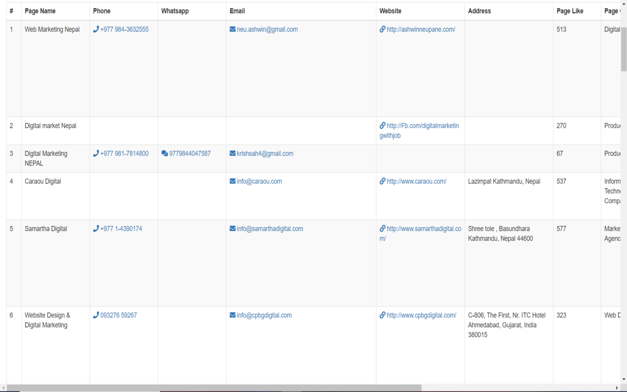This screenshot has height=392, width=627.
Task: Click the link icon beside Fb.com/digitalmarketingwithjob URL
Action: point(383,125)
